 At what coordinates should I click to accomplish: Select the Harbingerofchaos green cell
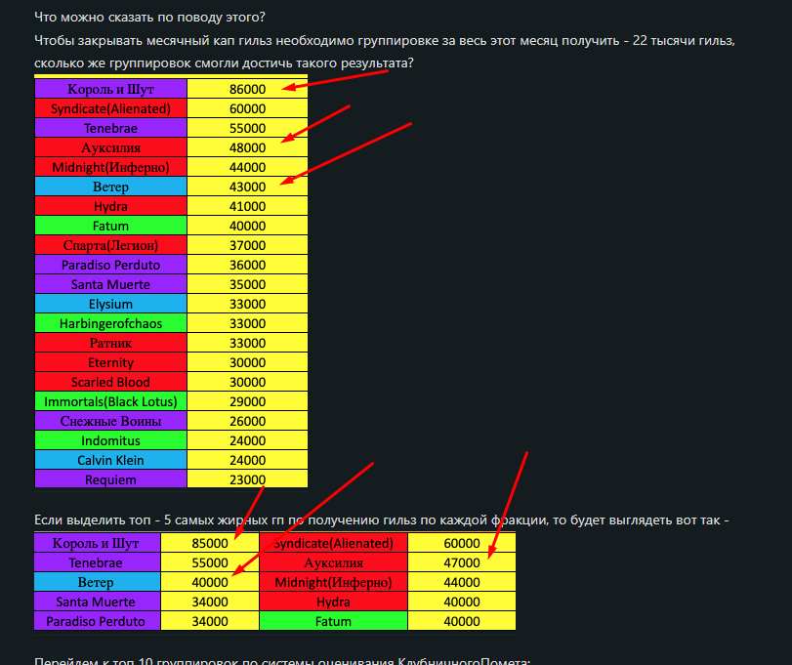pos(110,323)
